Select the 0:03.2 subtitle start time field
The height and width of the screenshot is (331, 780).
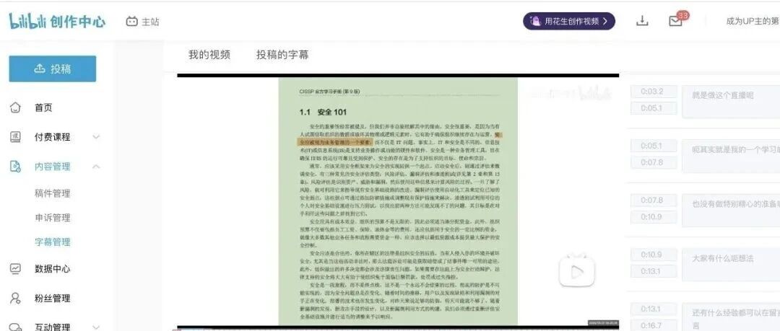pos(654,92)
